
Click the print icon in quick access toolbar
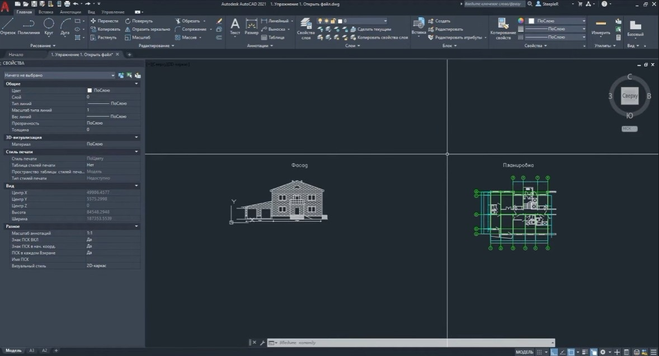(67, 4)
